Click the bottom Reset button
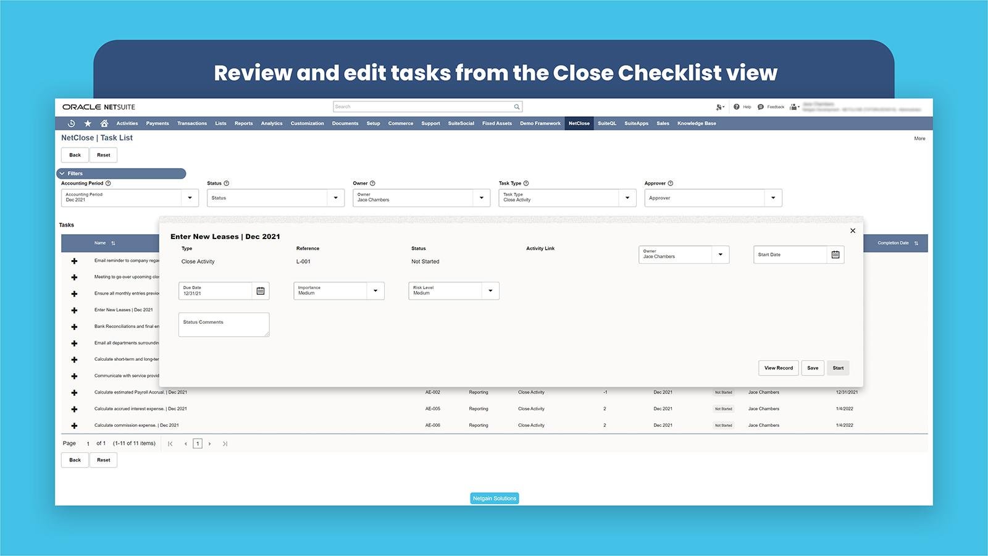The image size is (988, 556). pyautogui.click(x=104, y=460)
